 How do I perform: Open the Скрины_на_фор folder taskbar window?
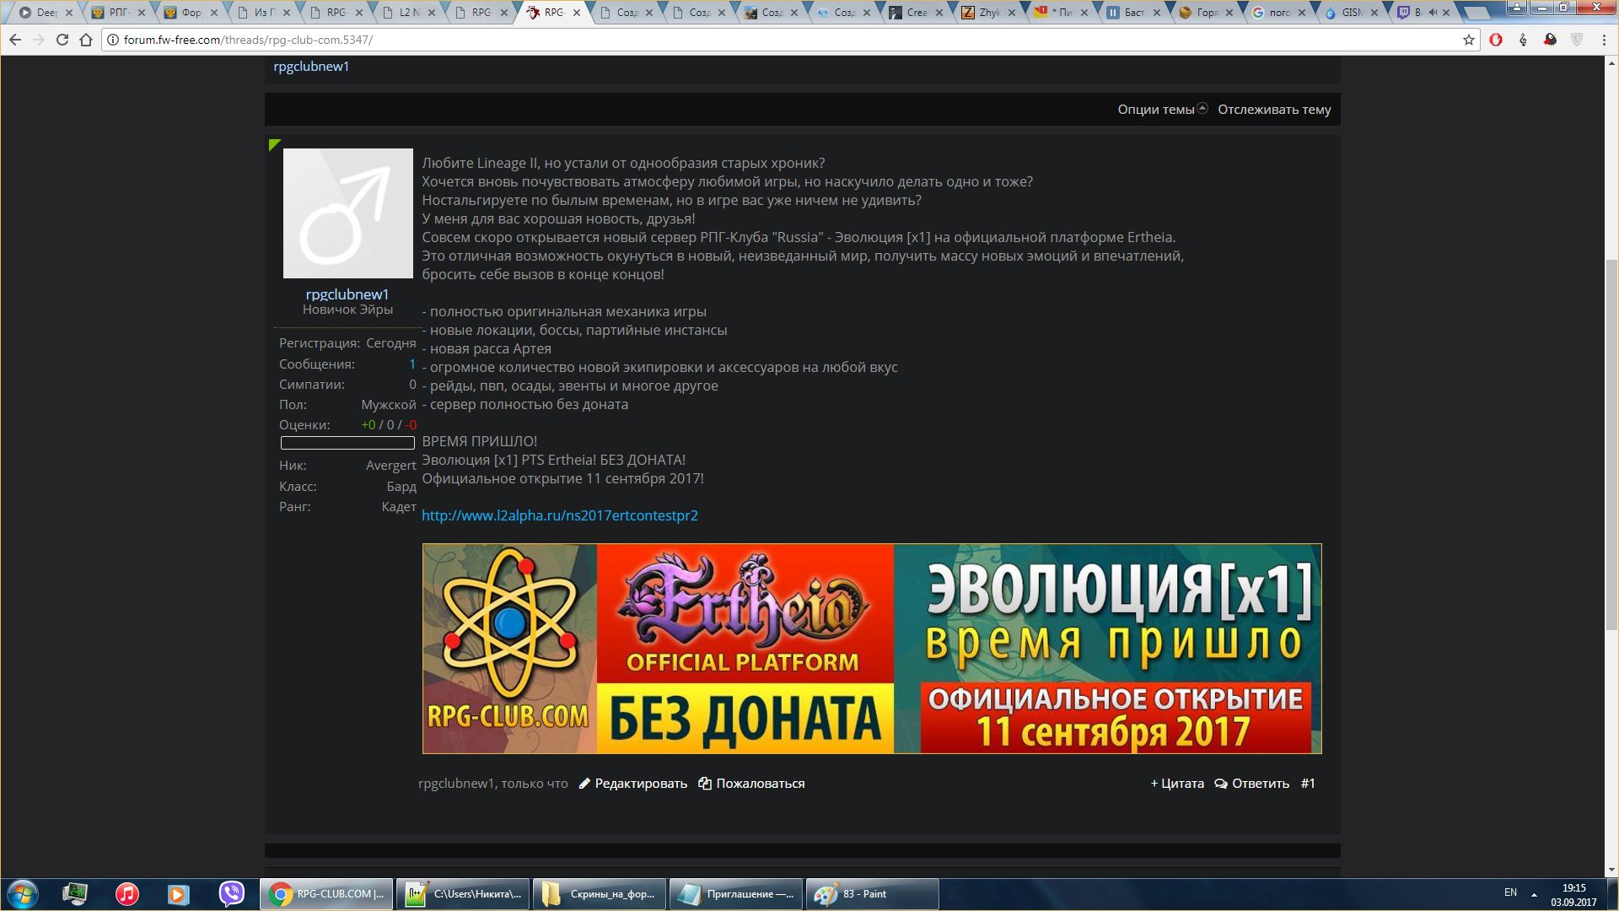pos(600,894)
